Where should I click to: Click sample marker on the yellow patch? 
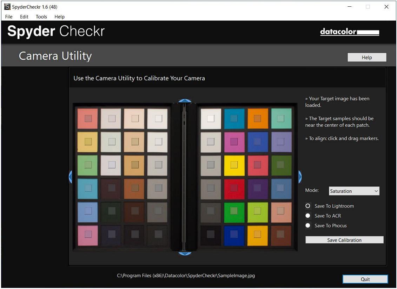coord(234,165)
